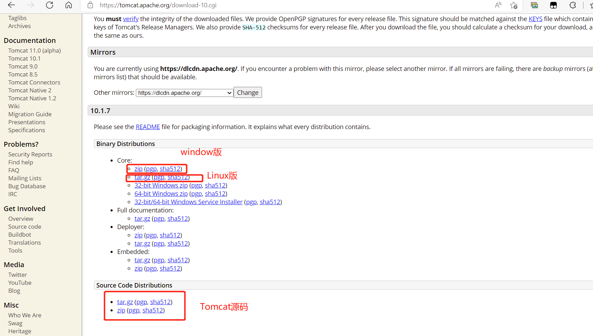593x336 pixels.
Task: Open Tomcat 9.0 documentation
Action: point(23,66)
